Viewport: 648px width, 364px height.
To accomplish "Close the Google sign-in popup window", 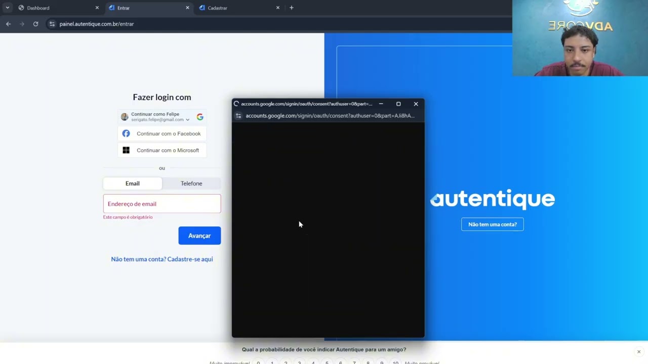I will coord(416,104).
